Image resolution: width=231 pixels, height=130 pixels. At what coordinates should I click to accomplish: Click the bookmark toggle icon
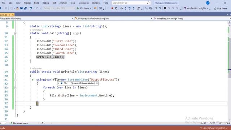[x=165, y=8]
